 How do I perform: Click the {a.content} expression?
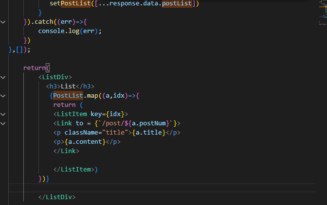85,142
